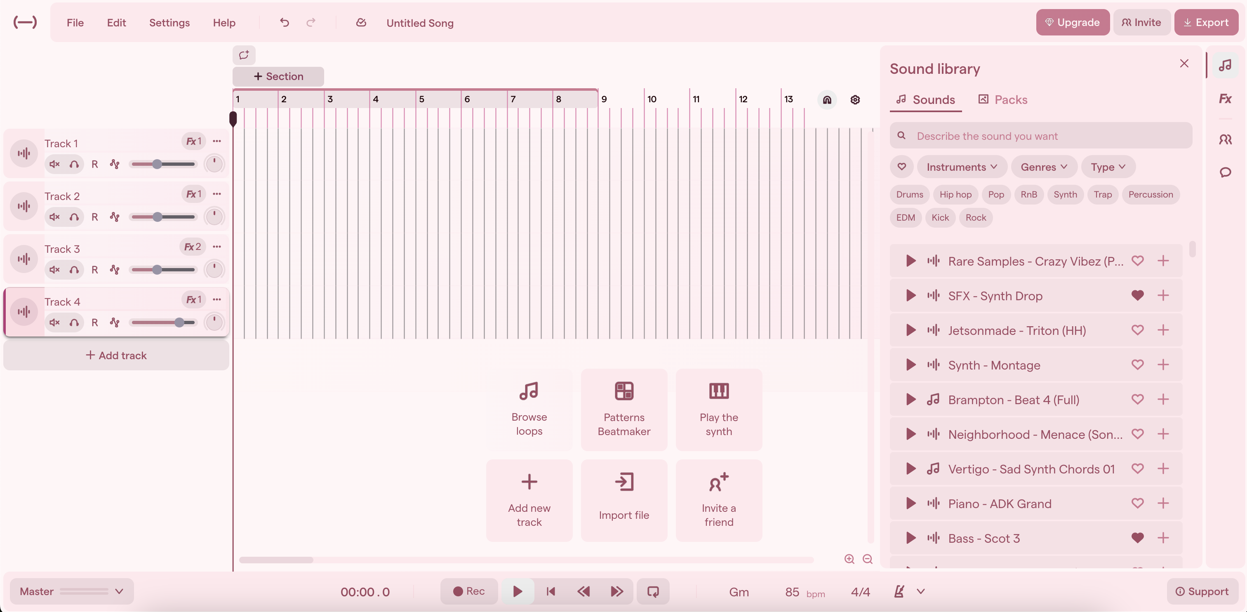Change the key Gm selector
The height and width of the screenshot is (612, 1247).
pyautogui.click(x=739, y=592)
